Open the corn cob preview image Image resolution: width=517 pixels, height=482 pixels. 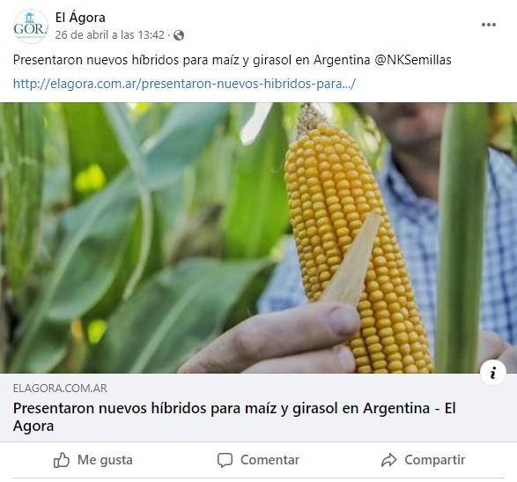pos(259,238)
